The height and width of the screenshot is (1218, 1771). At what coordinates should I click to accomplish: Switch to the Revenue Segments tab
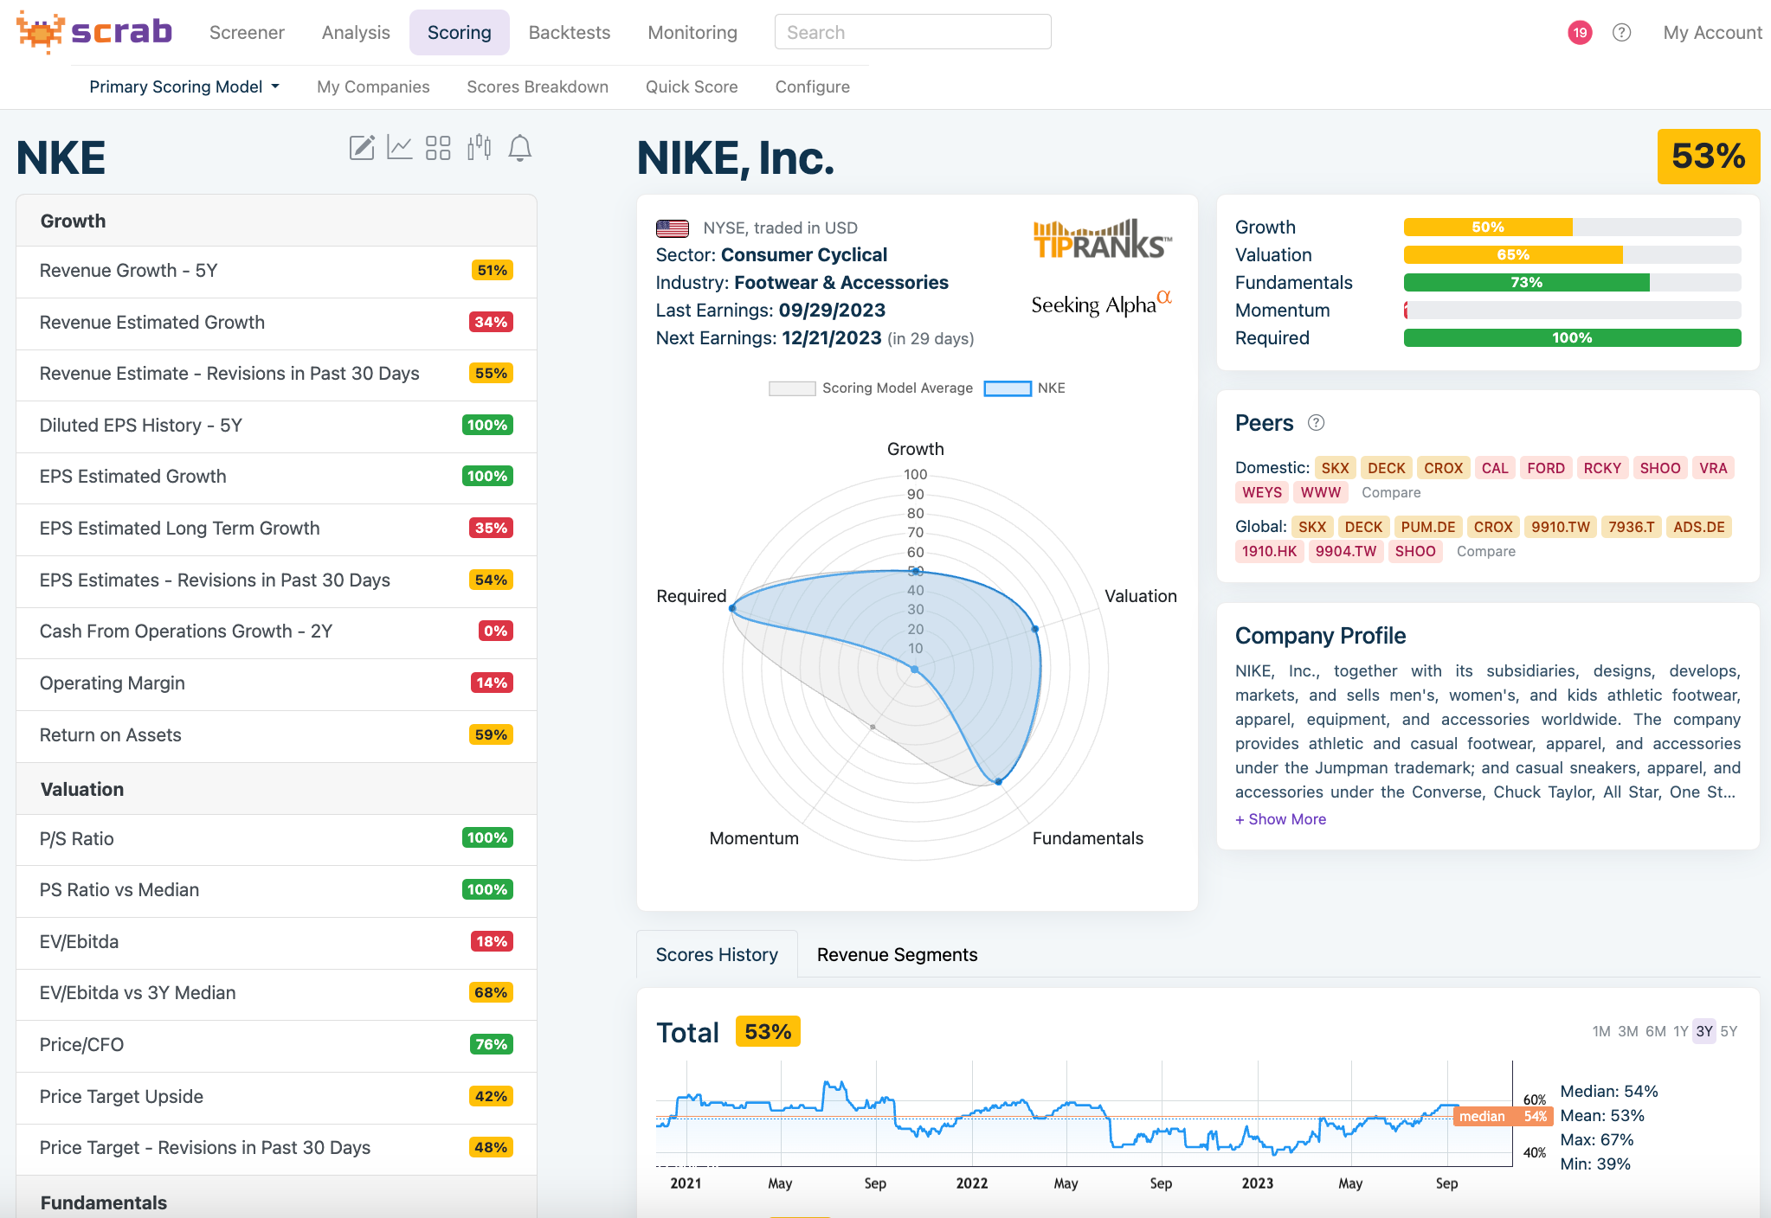(897, 954)
